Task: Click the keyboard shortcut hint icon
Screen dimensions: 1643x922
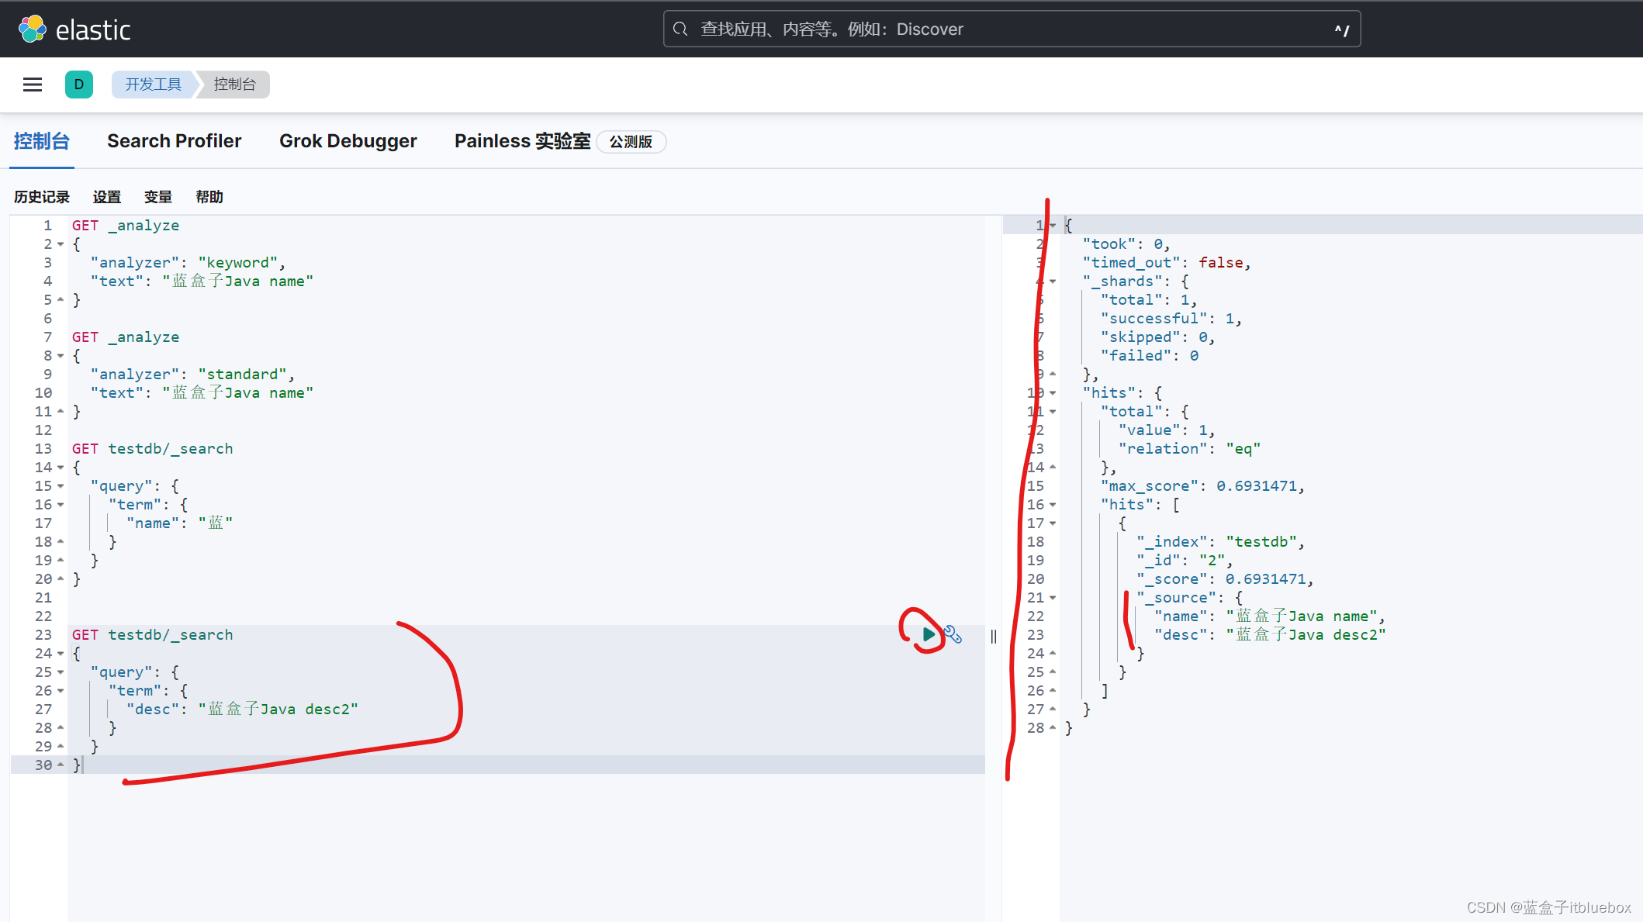Action: 1341,29
